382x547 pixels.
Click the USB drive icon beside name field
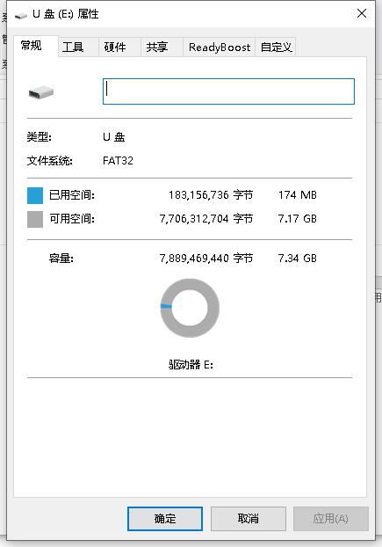coord(41,92)
